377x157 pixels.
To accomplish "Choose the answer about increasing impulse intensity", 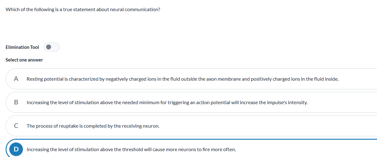I will (167, 103).
